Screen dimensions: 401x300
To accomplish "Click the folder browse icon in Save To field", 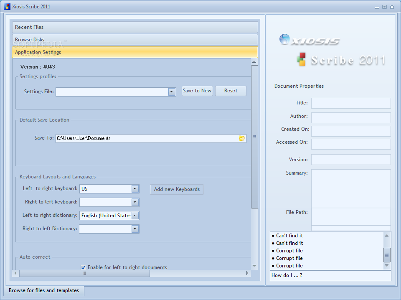I will point(242,138).
